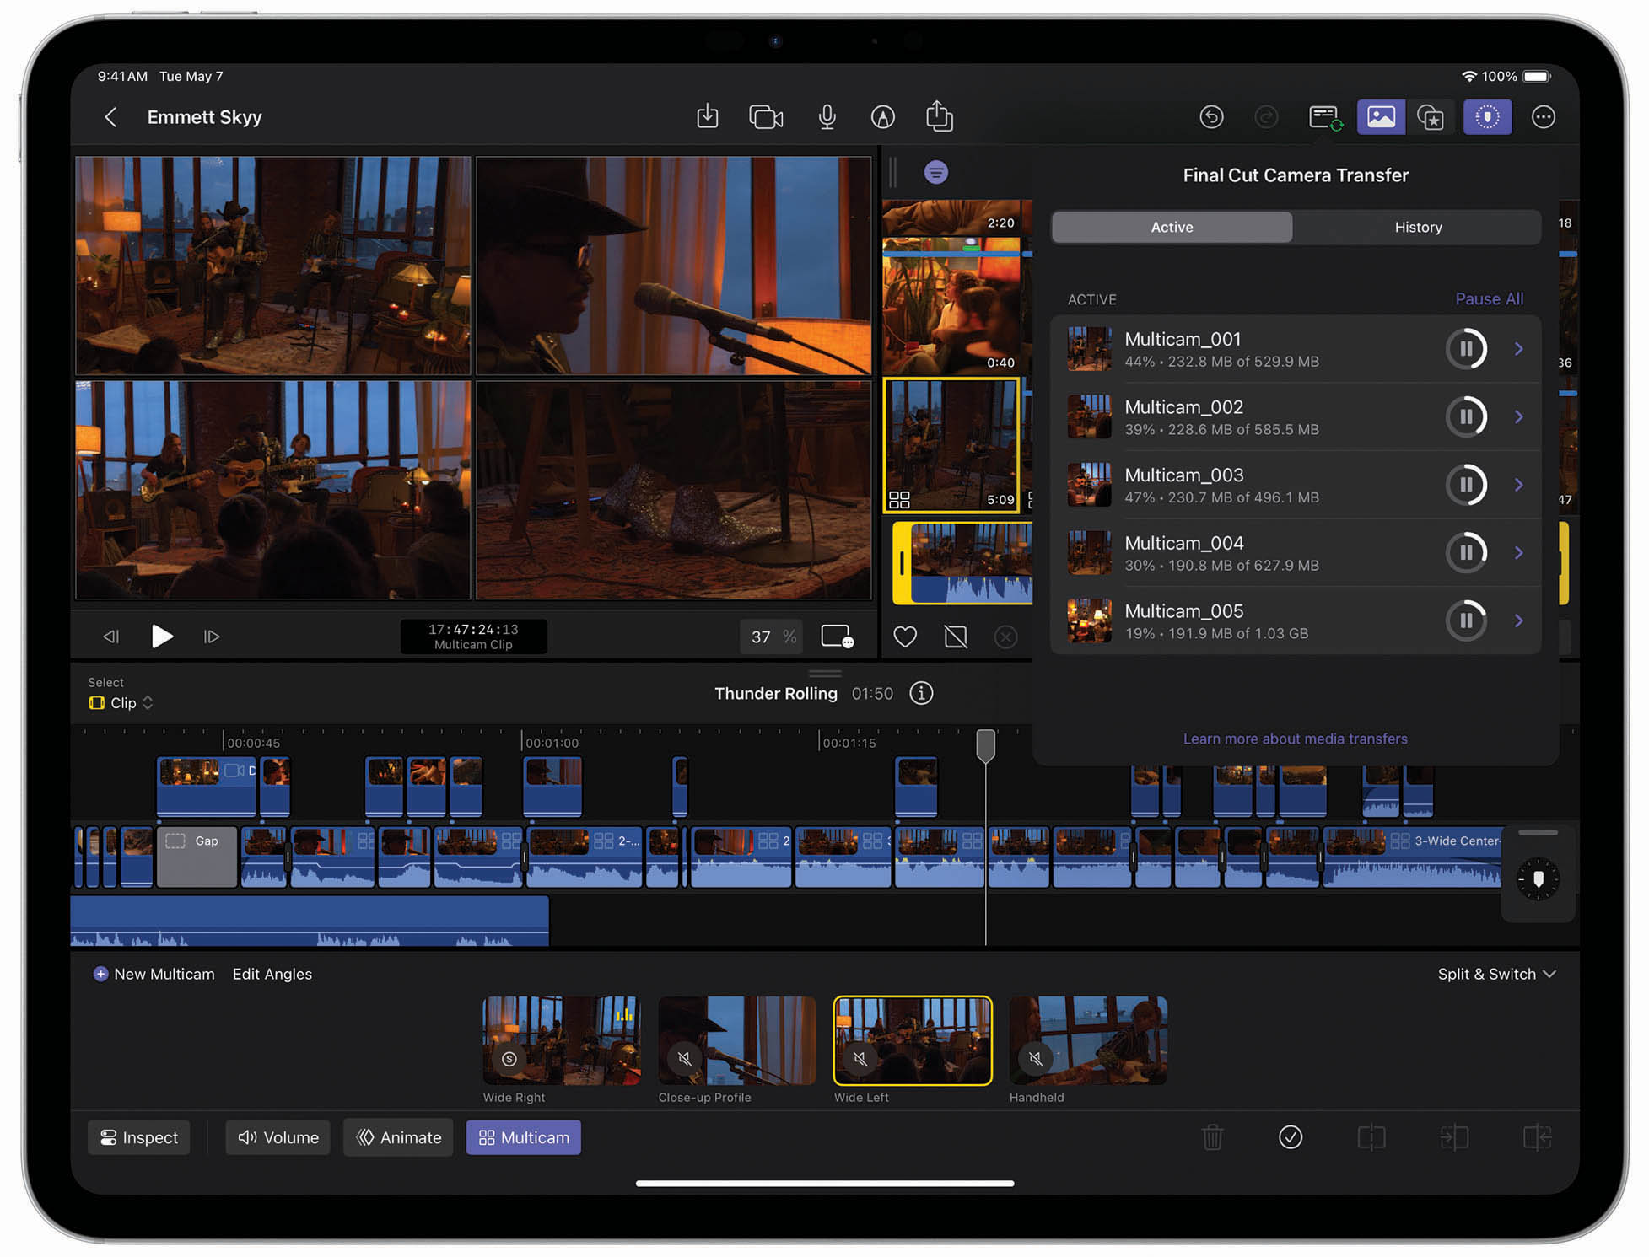Tap the timeline jog wheel control
The width and height of the screenshot is (1649, 1257).
1538,879
